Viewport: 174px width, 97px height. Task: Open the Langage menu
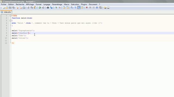47,4
